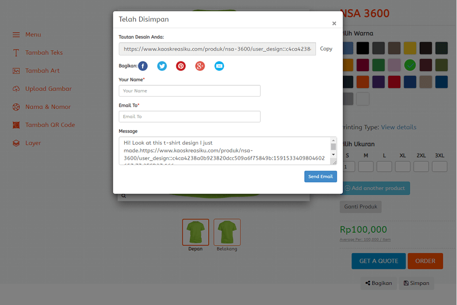This screenshot has width=457, height=305.
Task: Pick the yellow color swatch
Action: point(410,48)
